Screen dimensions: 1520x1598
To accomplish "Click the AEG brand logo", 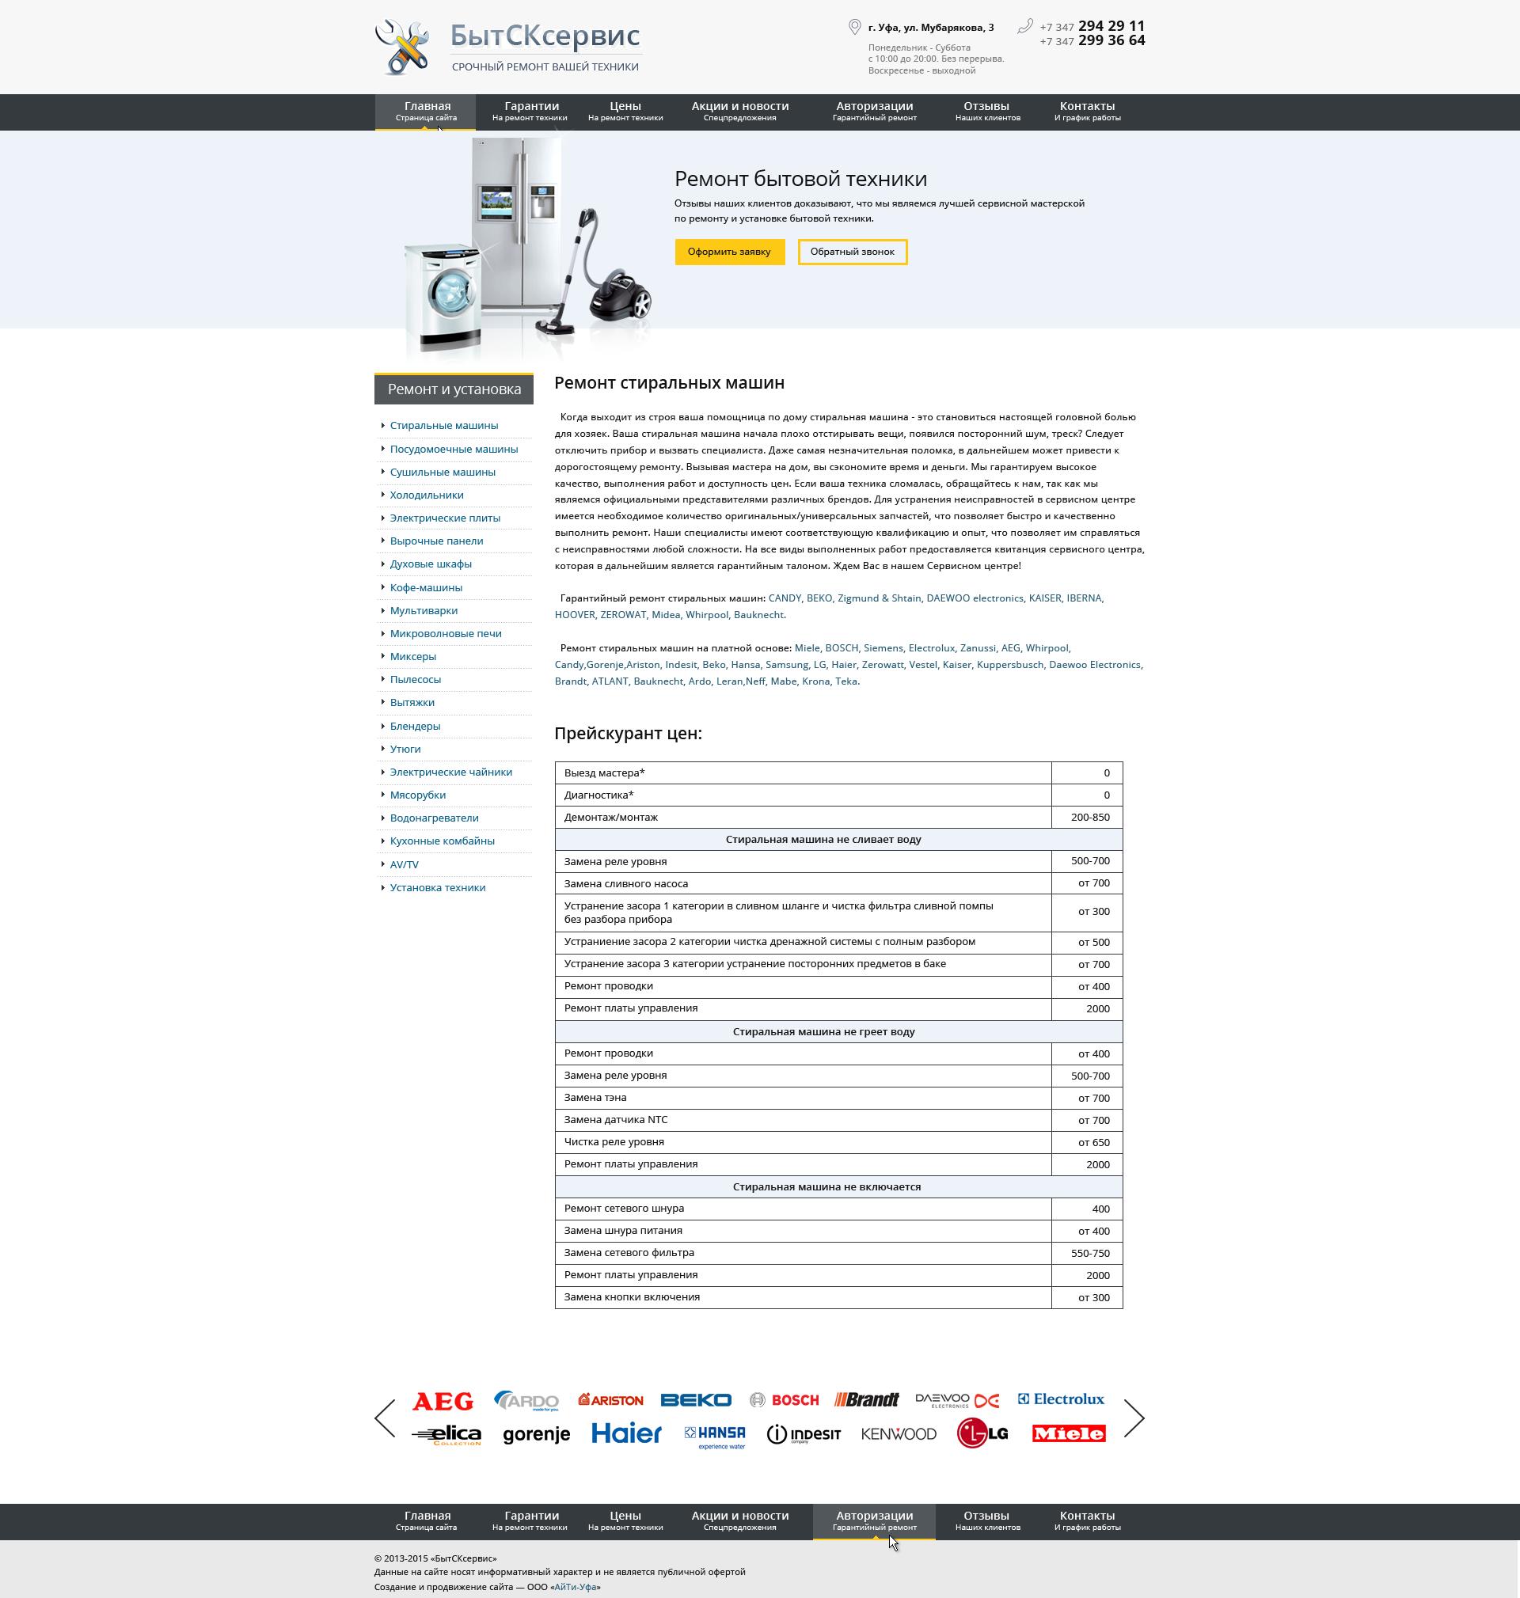I will click(443, 1401).
